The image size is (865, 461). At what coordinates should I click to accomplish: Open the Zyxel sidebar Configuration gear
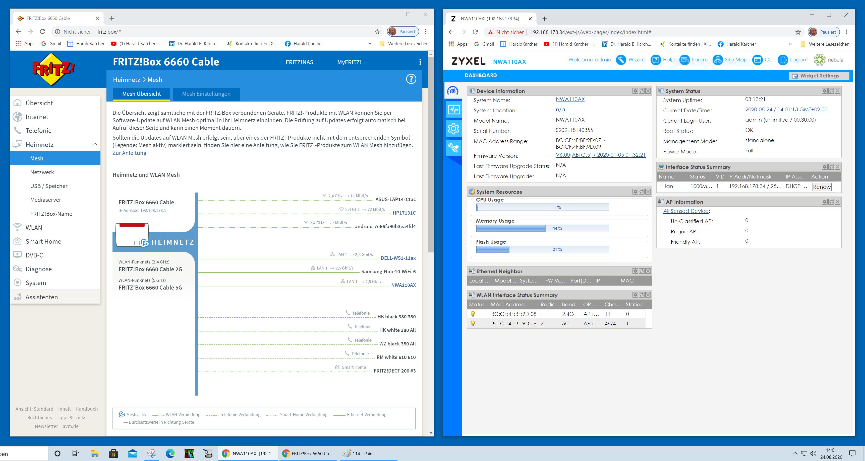(453, 128)
